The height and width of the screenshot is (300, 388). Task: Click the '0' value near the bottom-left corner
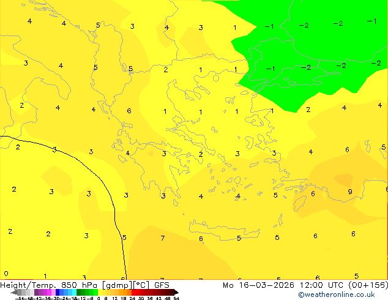point(6,274)
